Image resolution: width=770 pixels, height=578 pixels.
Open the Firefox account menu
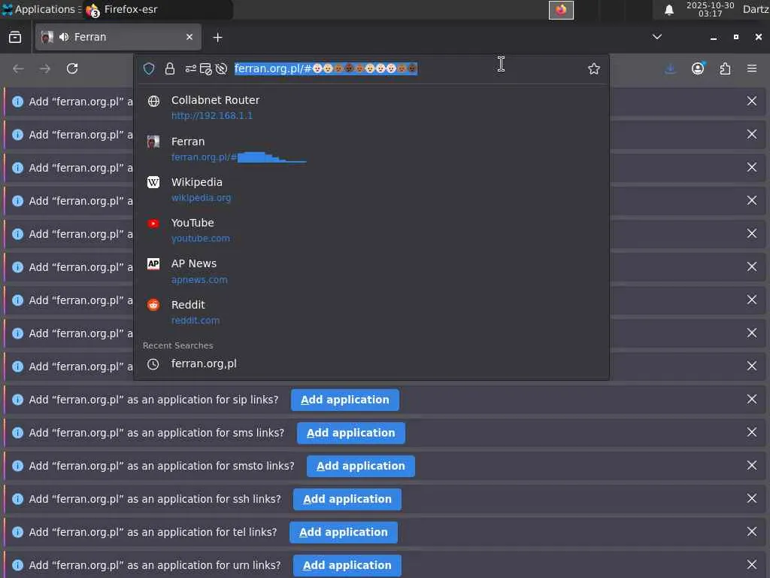(x=698, y=68)
